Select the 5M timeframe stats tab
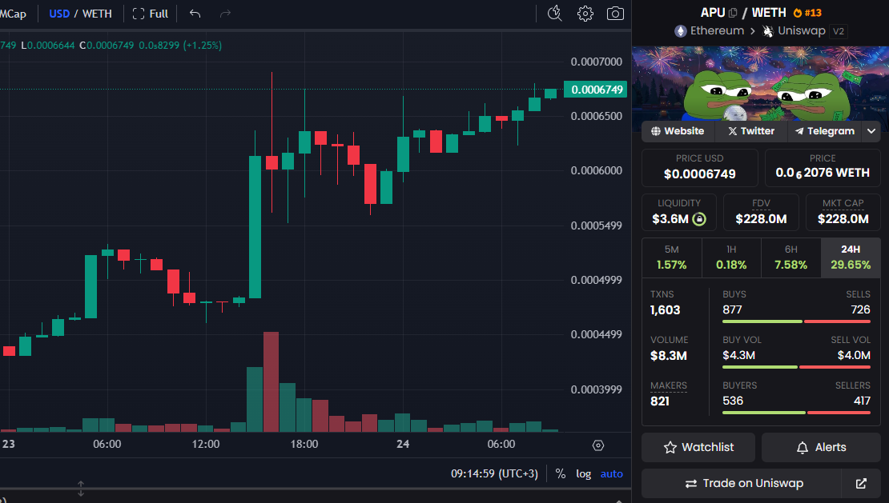The image size is (889, 503). 672,257
